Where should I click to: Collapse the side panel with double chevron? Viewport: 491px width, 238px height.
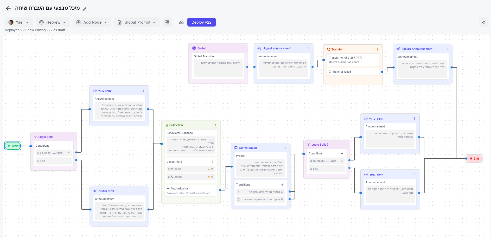483,22
